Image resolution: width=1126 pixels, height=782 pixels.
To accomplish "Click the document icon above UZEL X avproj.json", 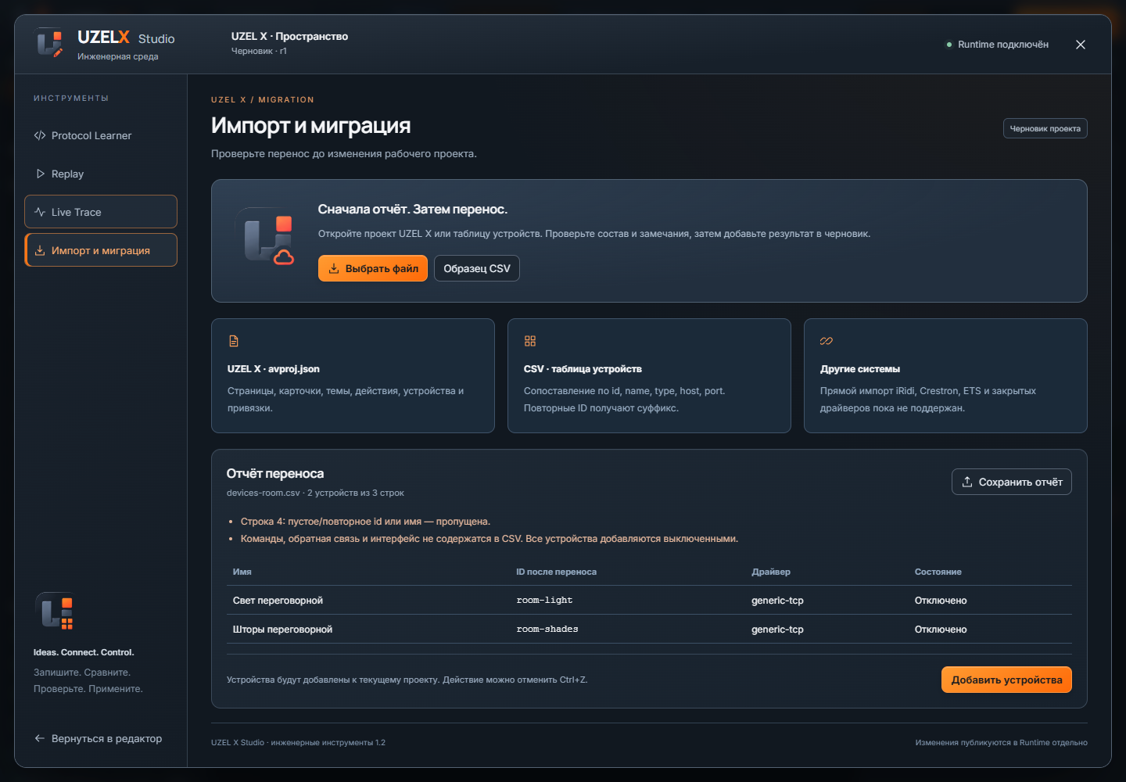I will tap(234, 341).
